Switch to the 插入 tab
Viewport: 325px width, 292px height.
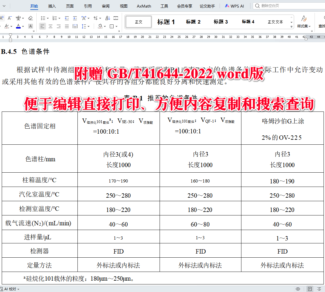pos(52,6)
